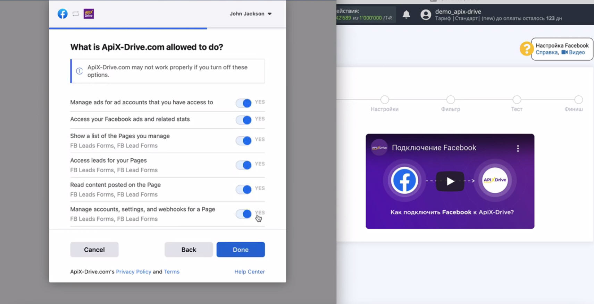Click the ApiX-Drive logo circle in video thumbnail
This screenshot has width=594, height=304.
pyautogui.click(x=495, y=180)
